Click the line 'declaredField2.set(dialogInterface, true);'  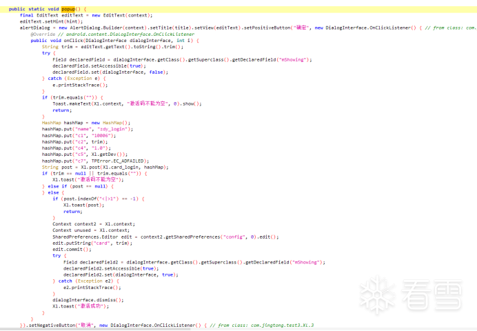click(x=121, y=274)
